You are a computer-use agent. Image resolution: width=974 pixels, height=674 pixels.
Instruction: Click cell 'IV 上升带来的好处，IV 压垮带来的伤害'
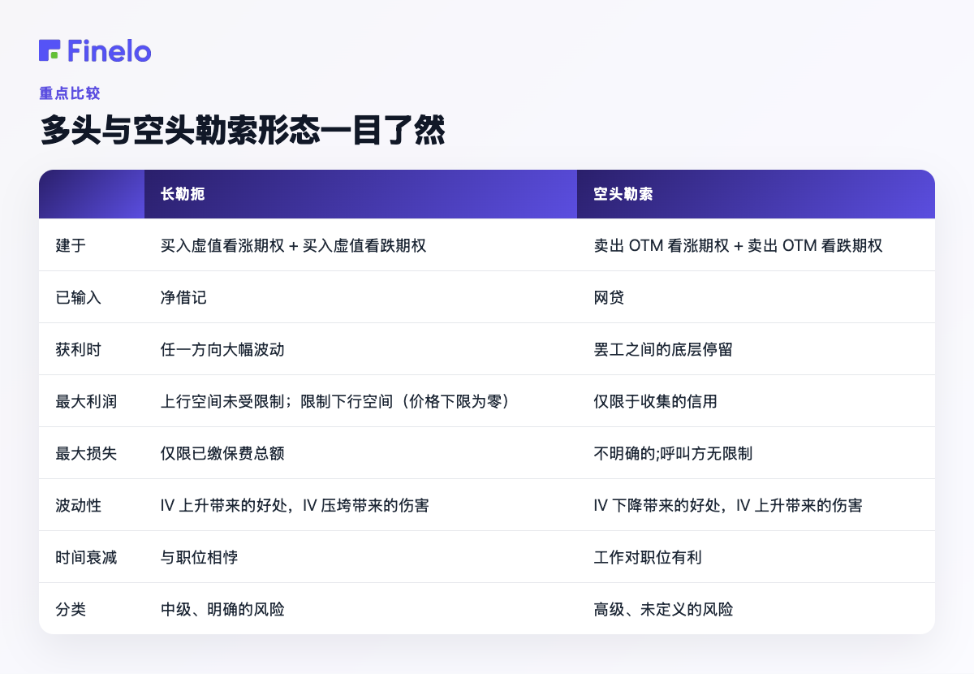295,505
